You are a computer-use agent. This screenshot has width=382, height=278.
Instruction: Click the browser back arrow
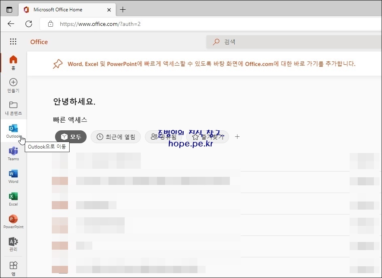pos(11,23)
